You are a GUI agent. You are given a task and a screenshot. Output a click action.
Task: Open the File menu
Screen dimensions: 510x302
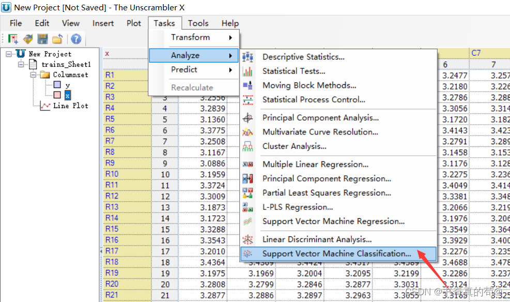[16, 23]
